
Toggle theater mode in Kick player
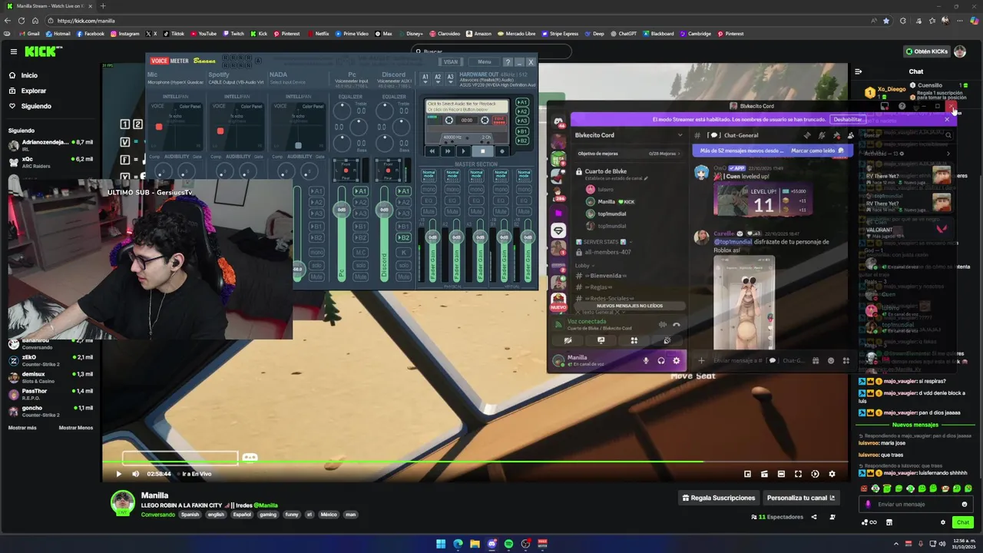pyautogui.click(x=781, y=474)
